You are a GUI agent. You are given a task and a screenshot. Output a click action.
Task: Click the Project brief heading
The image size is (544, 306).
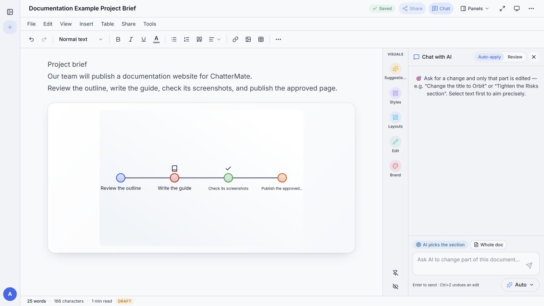tap(67, 64)
